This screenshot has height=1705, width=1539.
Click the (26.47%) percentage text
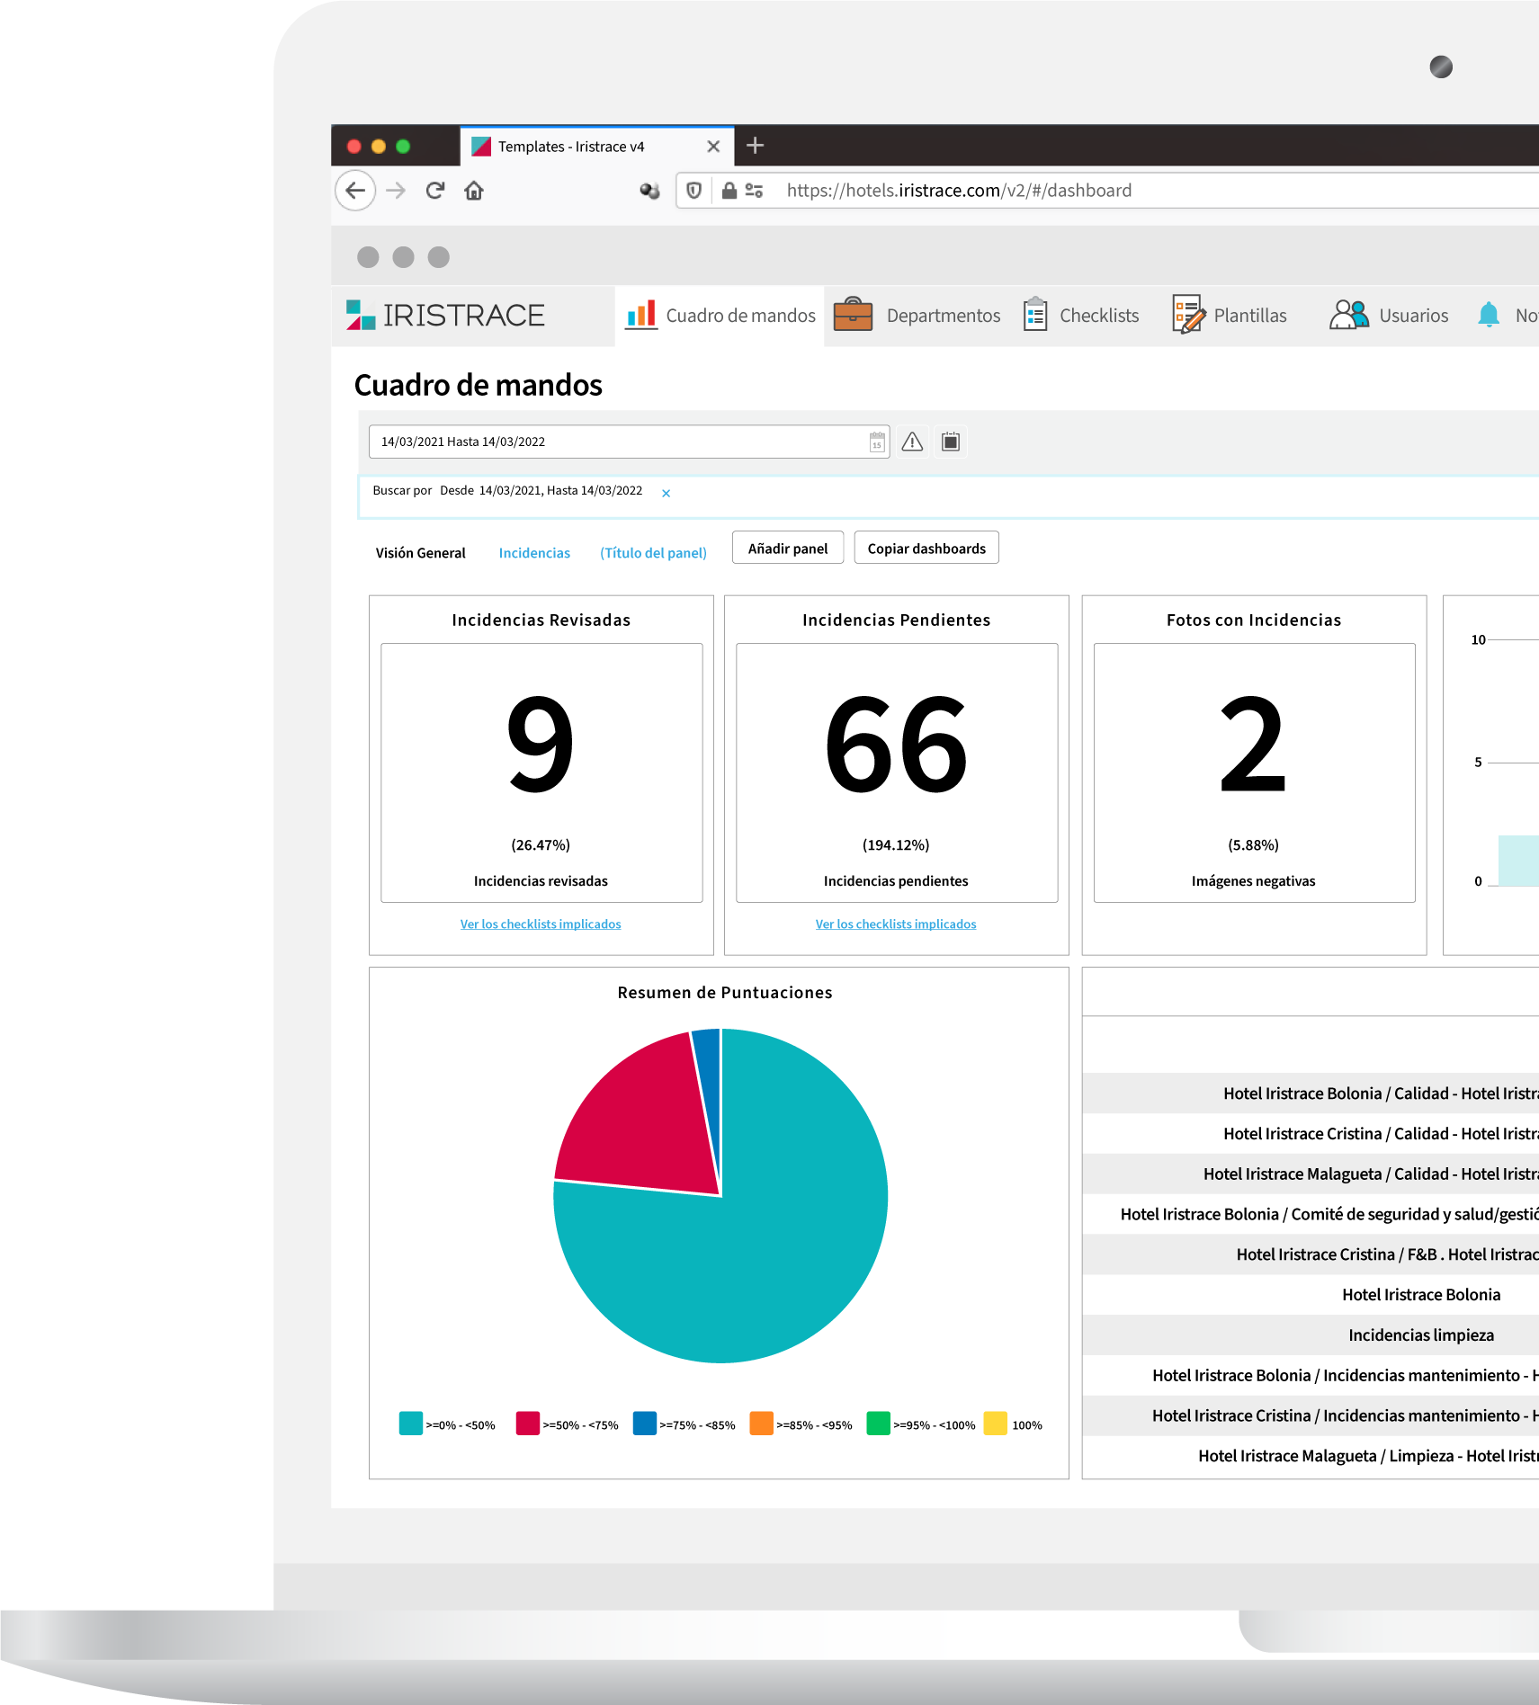(541, 845)
